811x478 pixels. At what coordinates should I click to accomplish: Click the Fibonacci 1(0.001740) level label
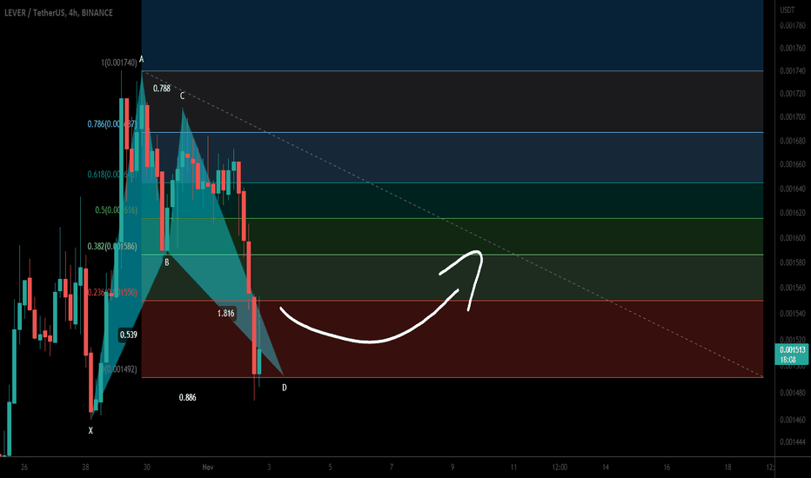point(119,63)
